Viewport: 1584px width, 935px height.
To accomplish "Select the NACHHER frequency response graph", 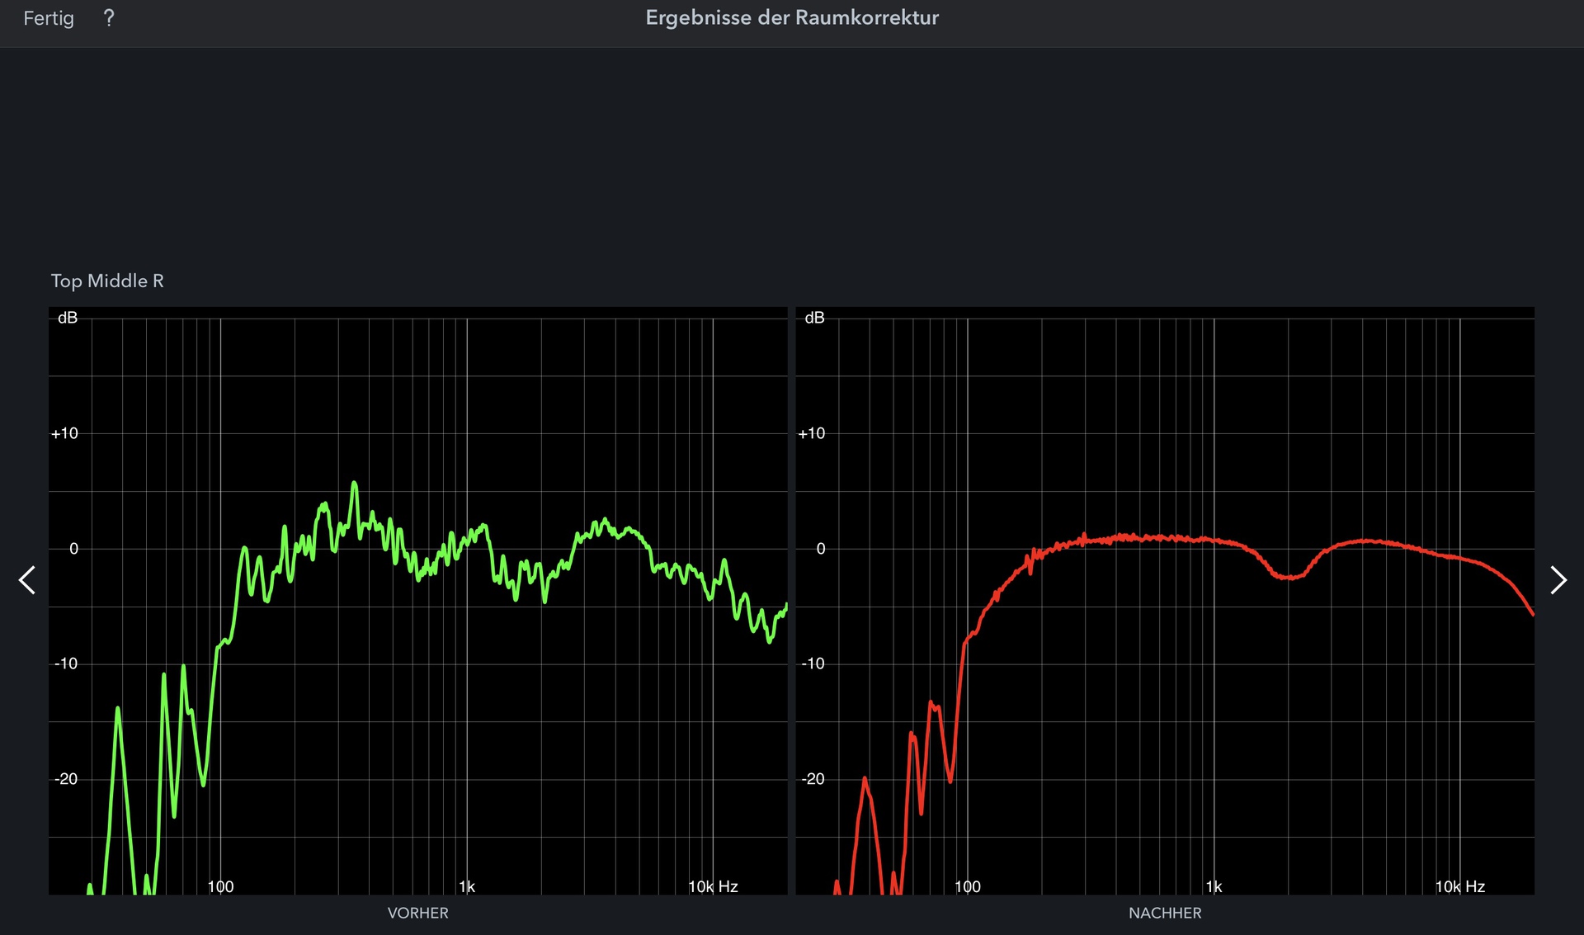I will (x=1165, y=601).
